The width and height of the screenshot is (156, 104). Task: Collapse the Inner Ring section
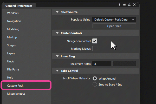(x=57, y=56)
